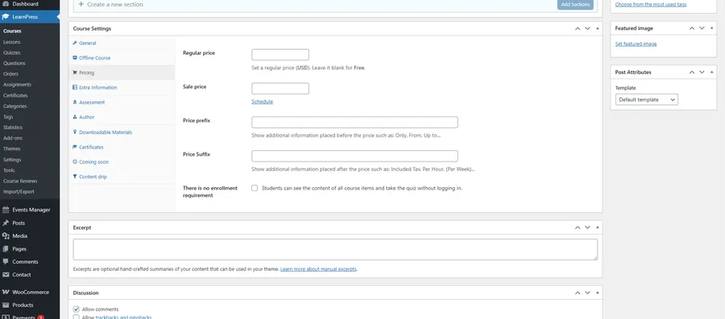Click the Posts pushpin icon

pos(6,223)
